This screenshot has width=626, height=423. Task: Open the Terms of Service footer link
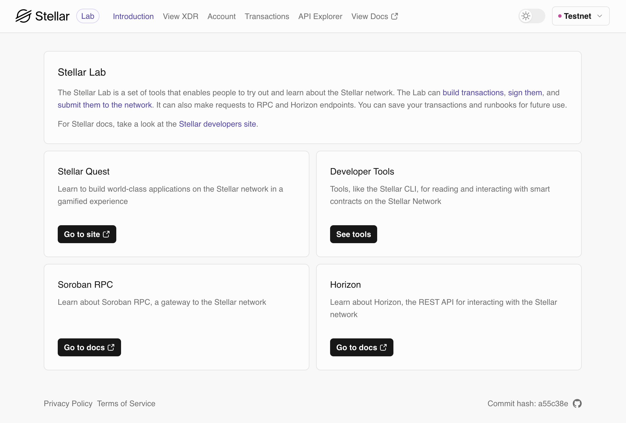point(126,403)
